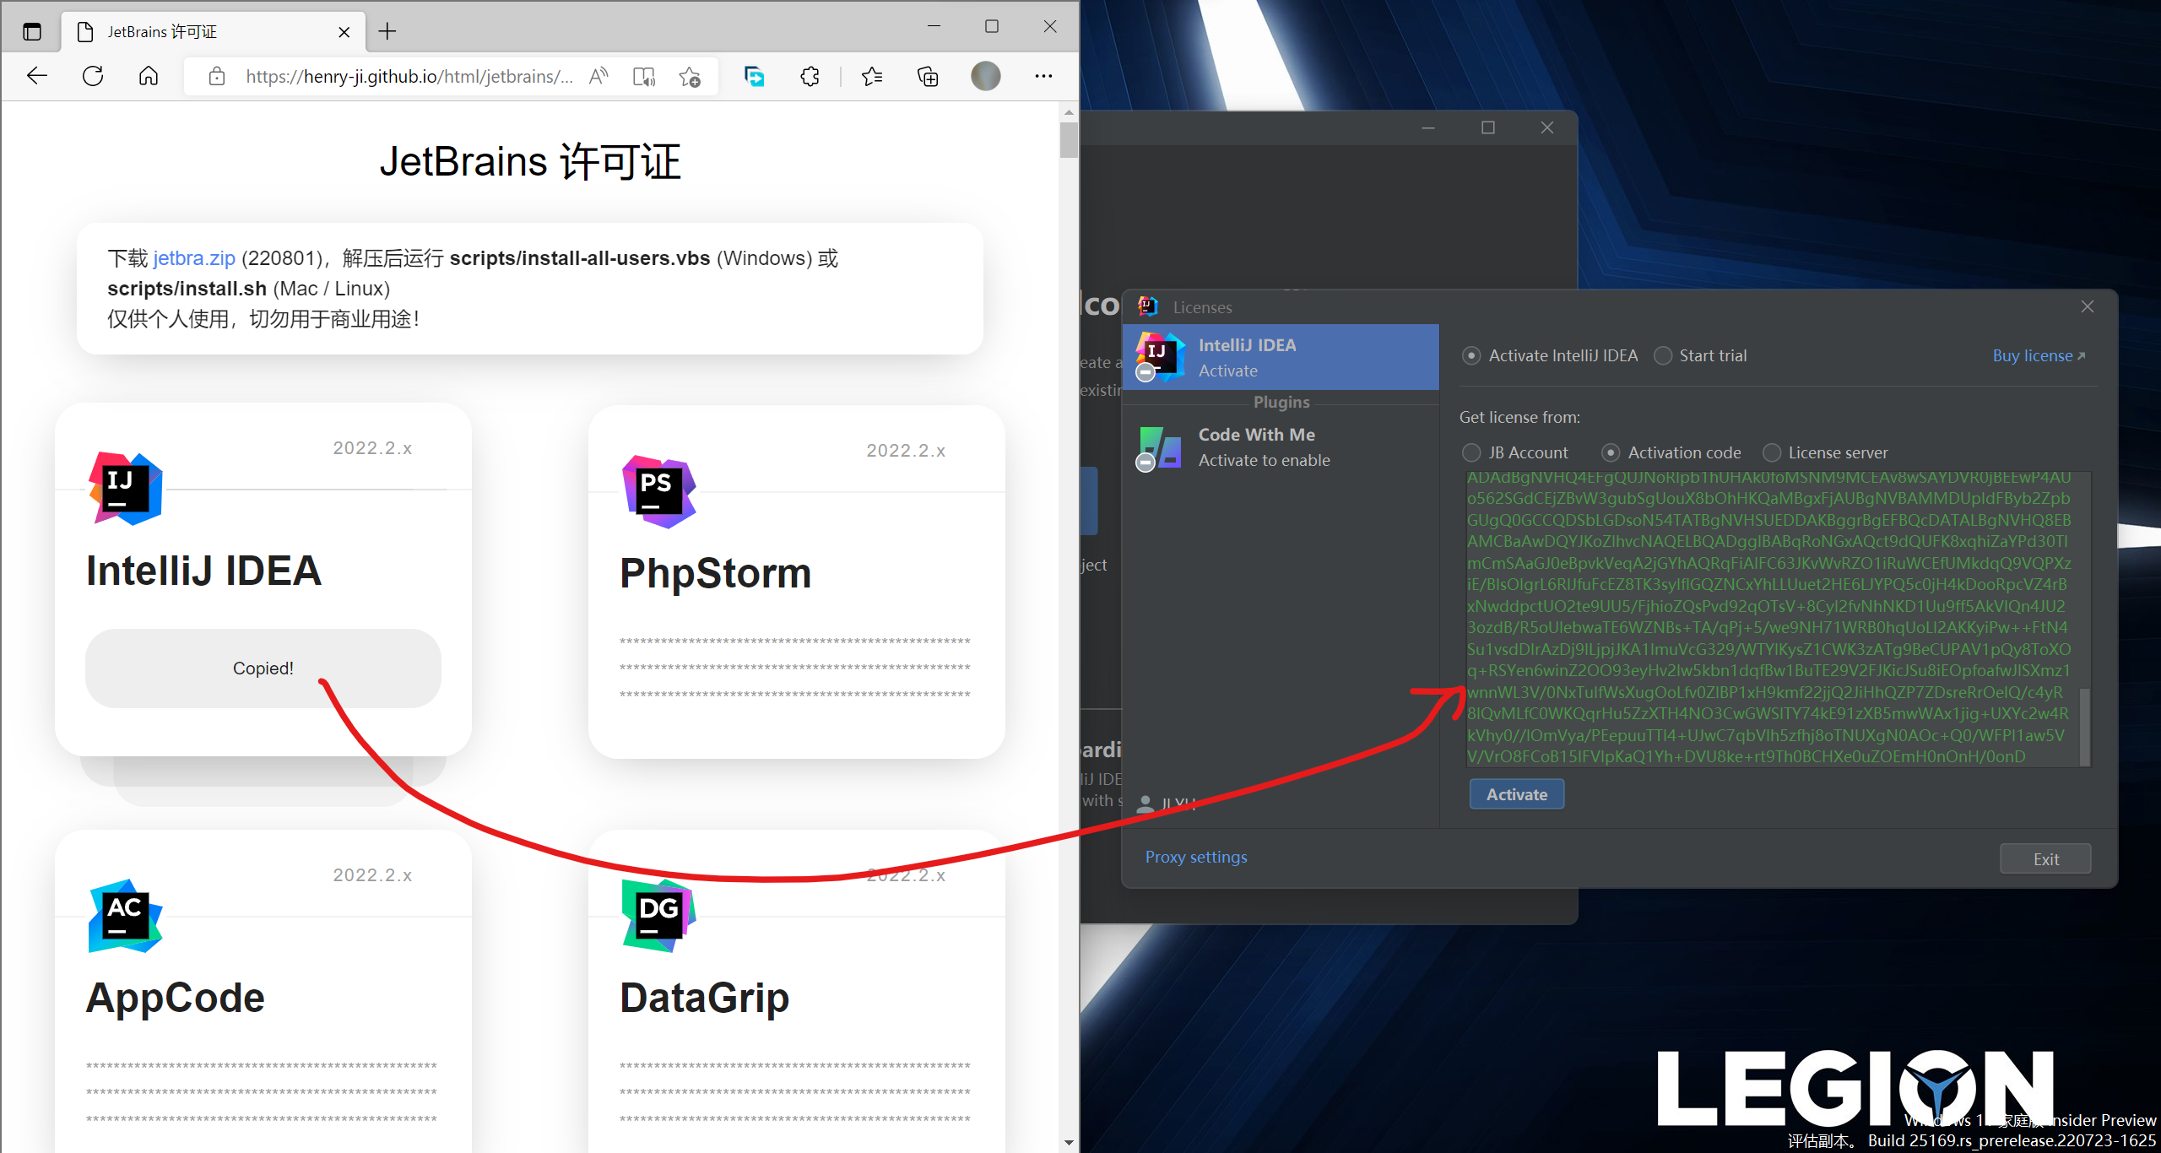Click the Activate button in Licenses
The image size is (2161, 1153).
[x=1516, y=794]
